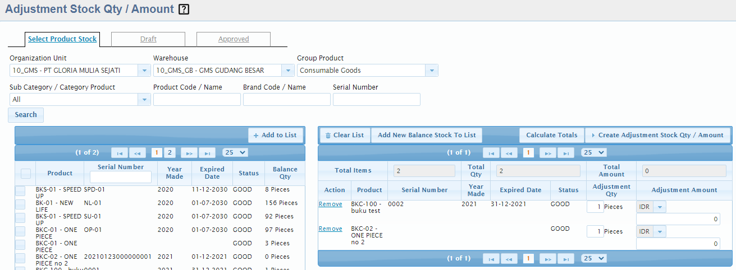This screenshot has width=736, height=270.
Task: Go to next page in left product table
Action: 189,152
